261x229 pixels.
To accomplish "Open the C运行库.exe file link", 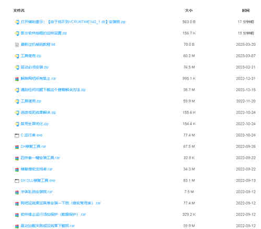I will (x=31, y=135).
